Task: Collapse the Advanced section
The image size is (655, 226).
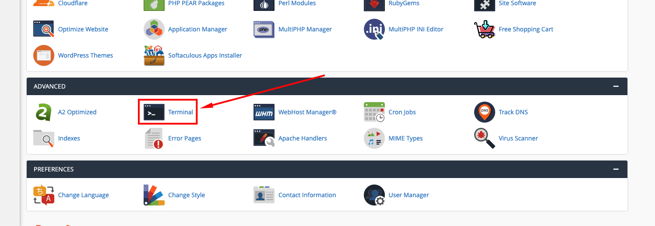Action: click(x=616, y=86)
